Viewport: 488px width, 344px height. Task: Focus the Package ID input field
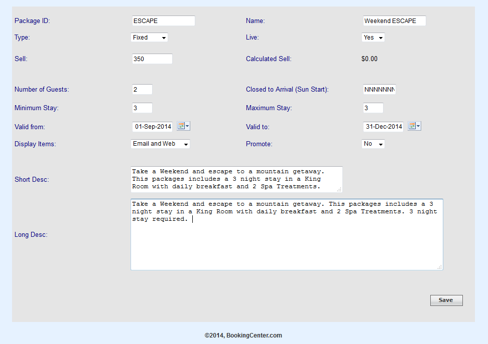[163, 21]
